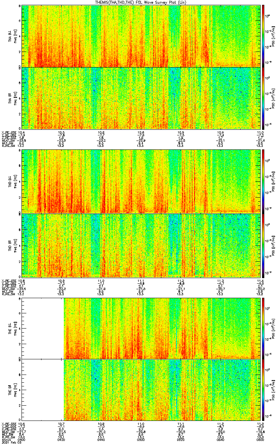Click the THD B-perpendicular spectrogram panel
278x445 pixels.
pyautogui.click(x=141, y=181)
